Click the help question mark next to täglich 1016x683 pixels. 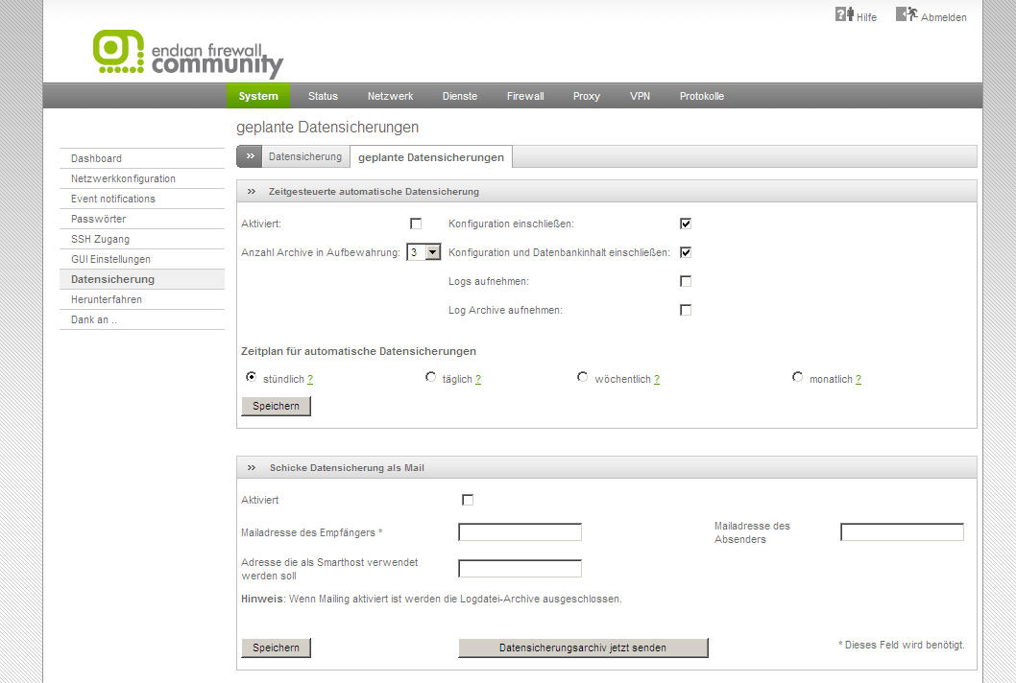[478, 380]
